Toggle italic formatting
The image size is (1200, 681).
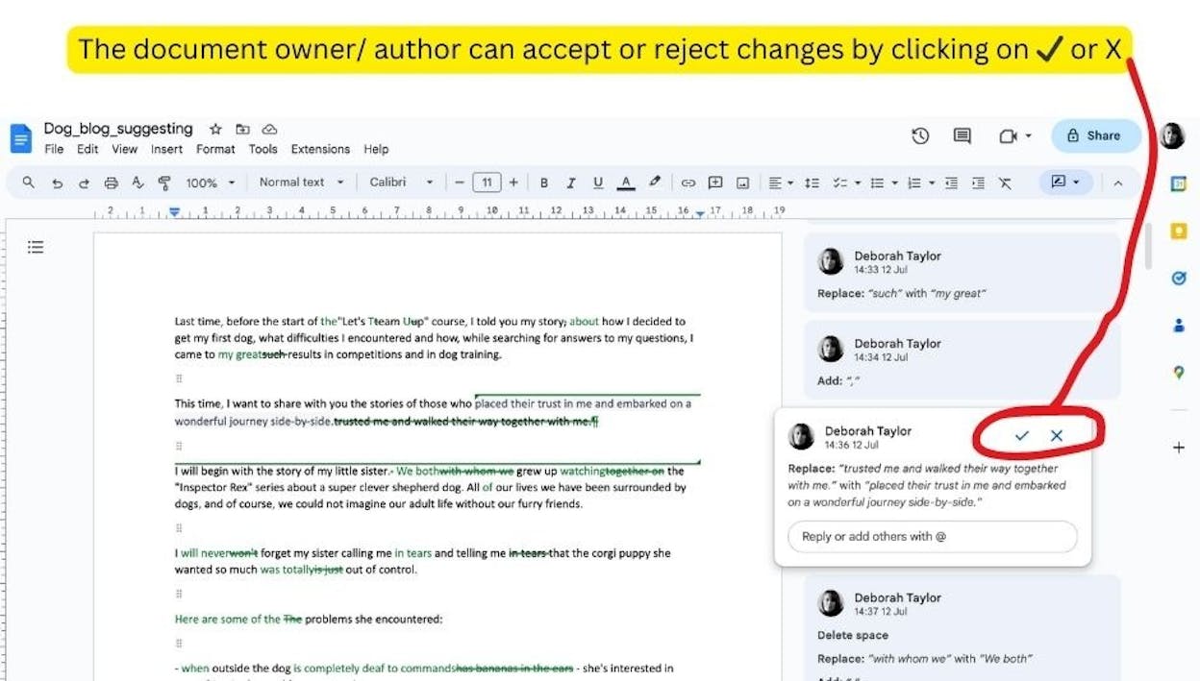570,182
